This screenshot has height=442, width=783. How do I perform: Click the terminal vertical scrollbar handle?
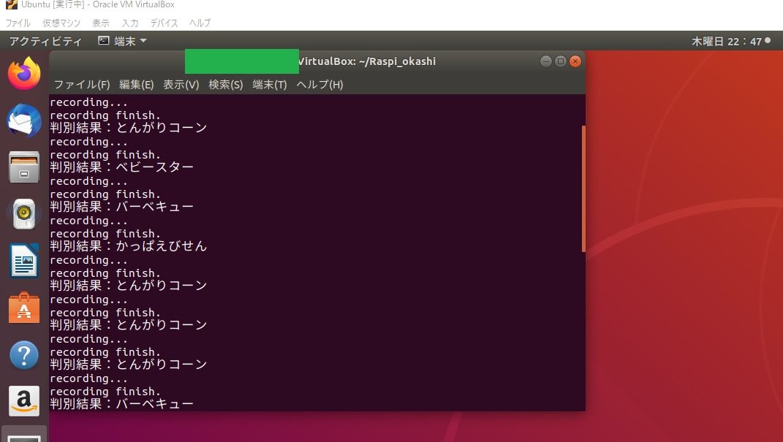tap(583, 188)
